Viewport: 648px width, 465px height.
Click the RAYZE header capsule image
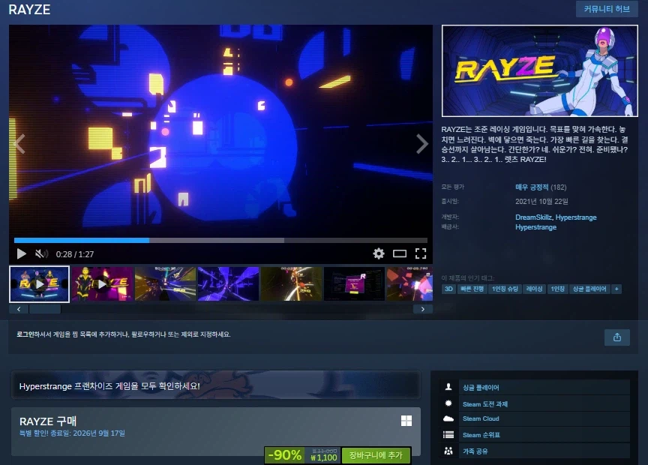(540, 70)
